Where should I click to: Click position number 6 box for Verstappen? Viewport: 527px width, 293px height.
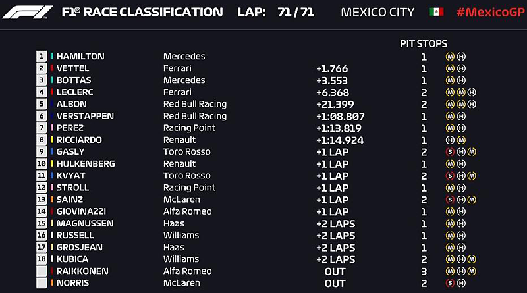tap(42, 116)
